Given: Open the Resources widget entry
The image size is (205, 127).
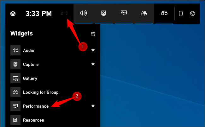Looking at the screenshot, I should (x=33, y=120).
